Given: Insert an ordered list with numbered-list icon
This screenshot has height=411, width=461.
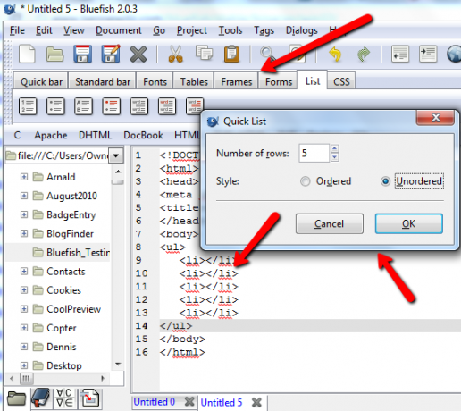Looking at the screenshot, I should (x=28, y=106).
